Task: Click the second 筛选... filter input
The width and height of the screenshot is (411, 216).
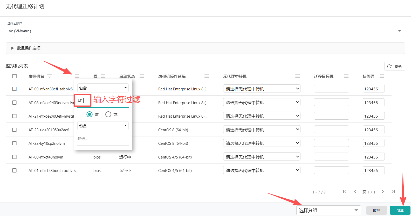Action: [103, 139]
